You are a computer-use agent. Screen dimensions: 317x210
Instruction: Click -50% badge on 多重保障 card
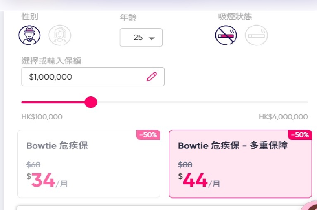pyautogui.click(x=300, y=135)
